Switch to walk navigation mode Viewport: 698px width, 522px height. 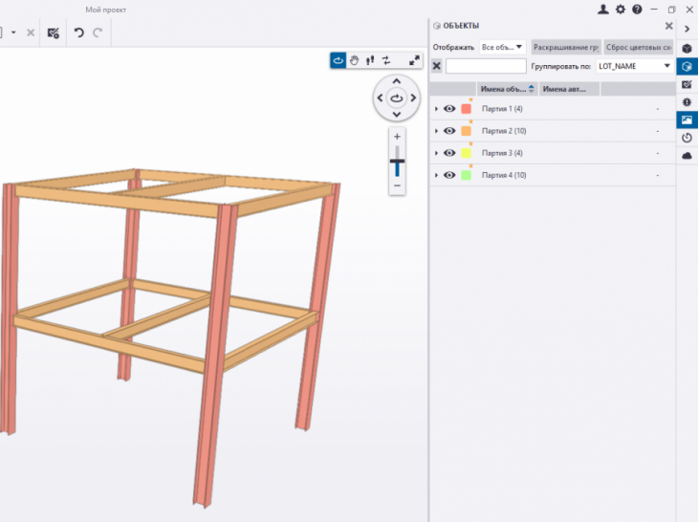[x=369, y=60]
